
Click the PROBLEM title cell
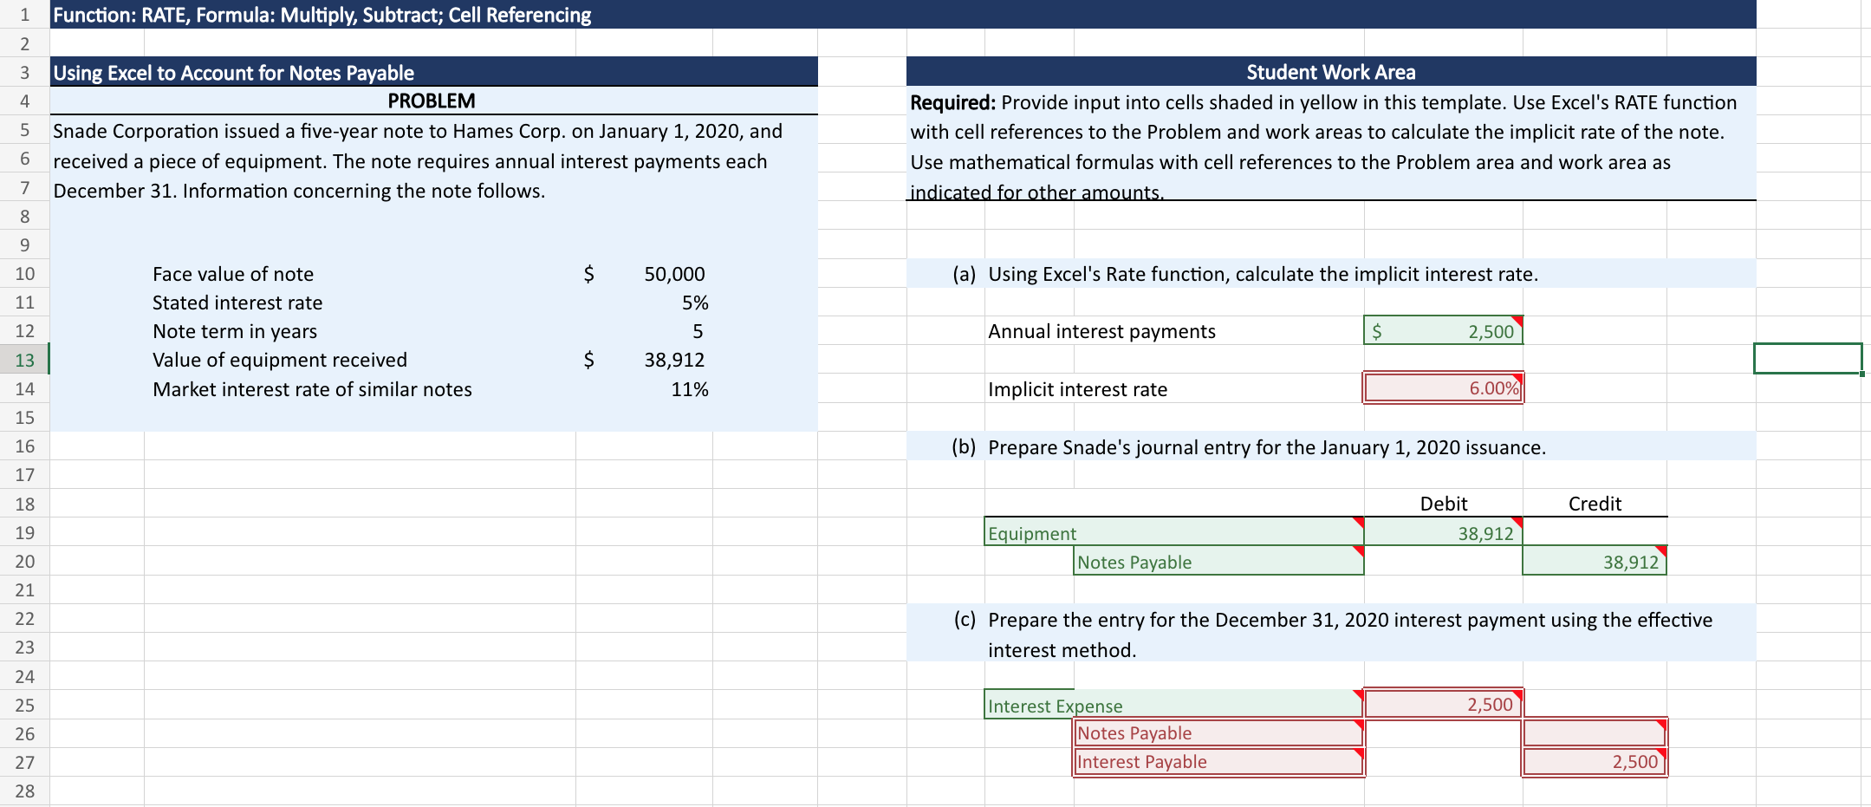click(433, 100)
